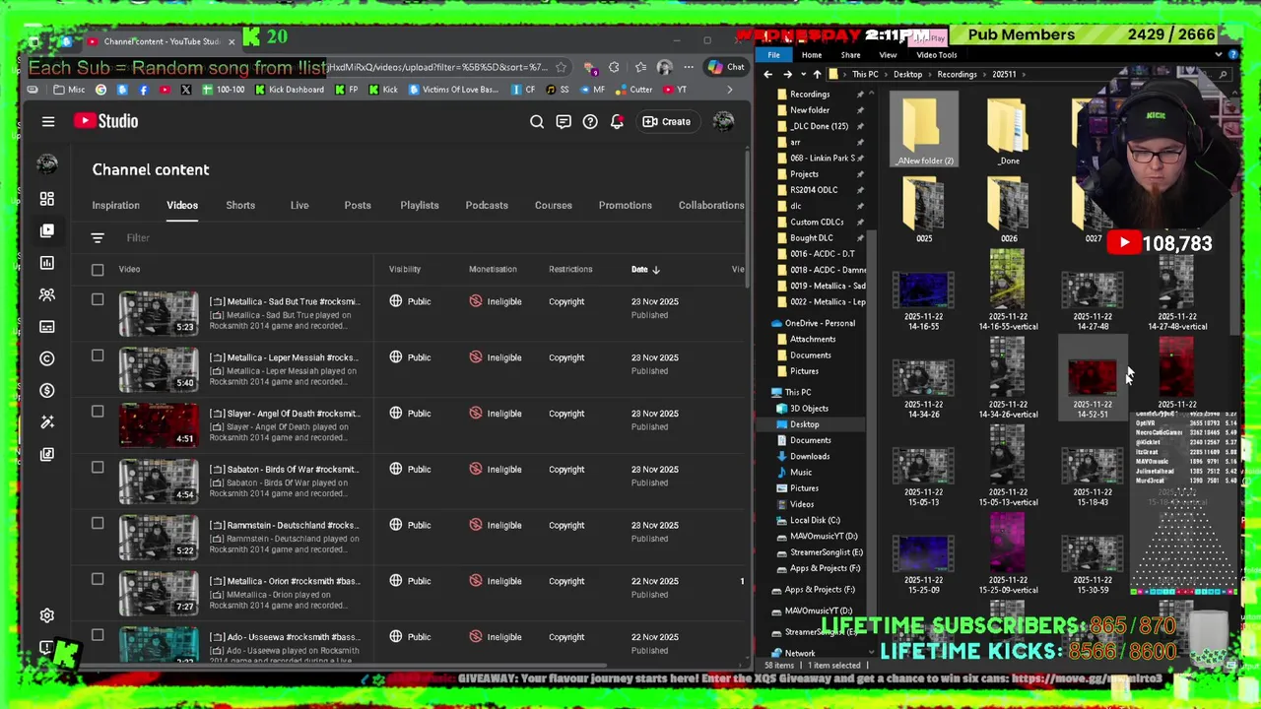
Task: Click Desktop in Explorer breadcrumb path
Action: click(x=907, y=74)
